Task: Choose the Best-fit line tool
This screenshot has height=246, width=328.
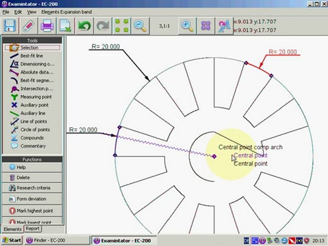Action: 32,56
